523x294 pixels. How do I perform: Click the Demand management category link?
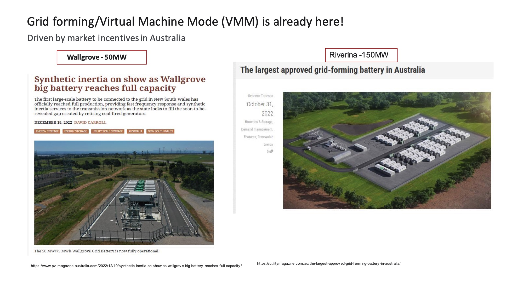pyautogui.click(x=257, y=129)
